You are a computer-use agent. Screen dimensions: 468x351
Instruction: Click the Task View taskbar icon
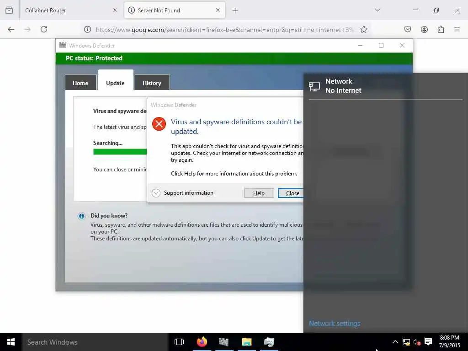(179, 342)
